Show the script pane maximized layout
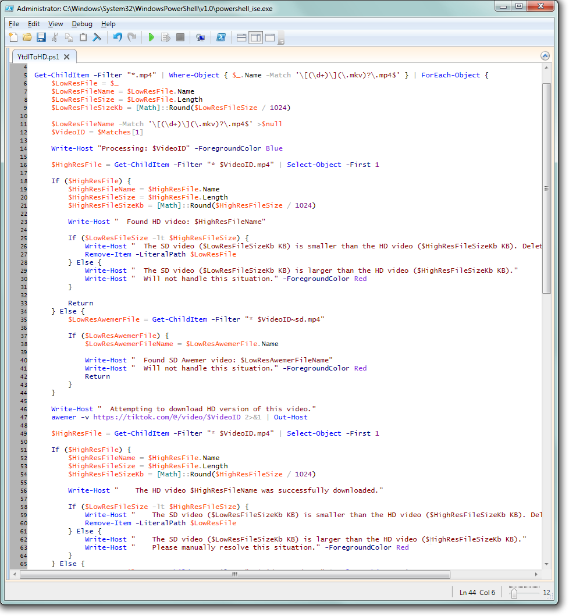The height and width of the screenshot is (616, 569). (270, 38)
